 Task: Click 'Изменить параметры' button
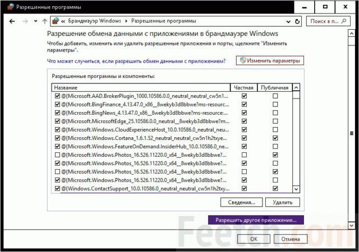coord(270,60)
